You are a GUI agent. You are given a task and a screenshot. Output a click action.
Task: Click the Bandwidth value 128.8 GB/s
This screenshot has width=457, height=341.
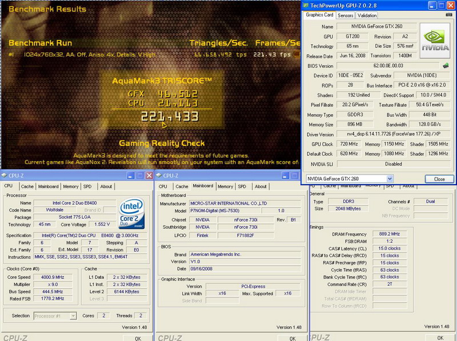430,124
